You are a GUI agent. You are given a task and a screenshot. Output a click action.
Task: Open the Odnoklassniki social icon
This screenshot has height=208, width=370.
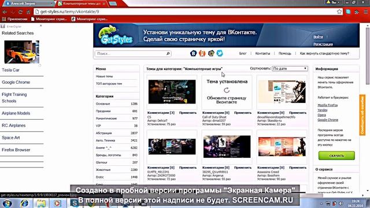[x=202, y=53]
